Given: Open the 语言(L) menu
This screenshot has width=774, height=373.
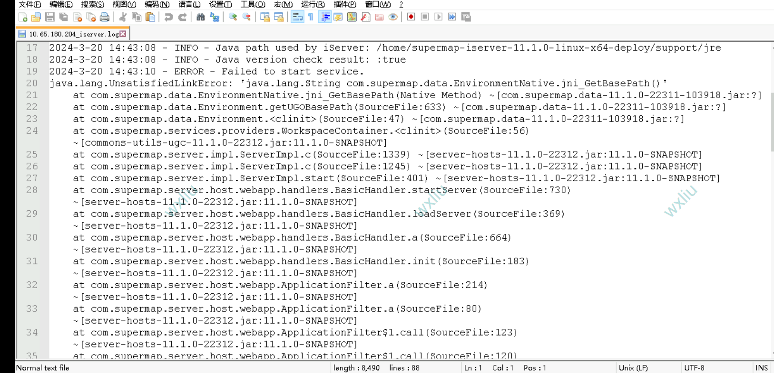Looking at the screenshot, I should (189, 4).
